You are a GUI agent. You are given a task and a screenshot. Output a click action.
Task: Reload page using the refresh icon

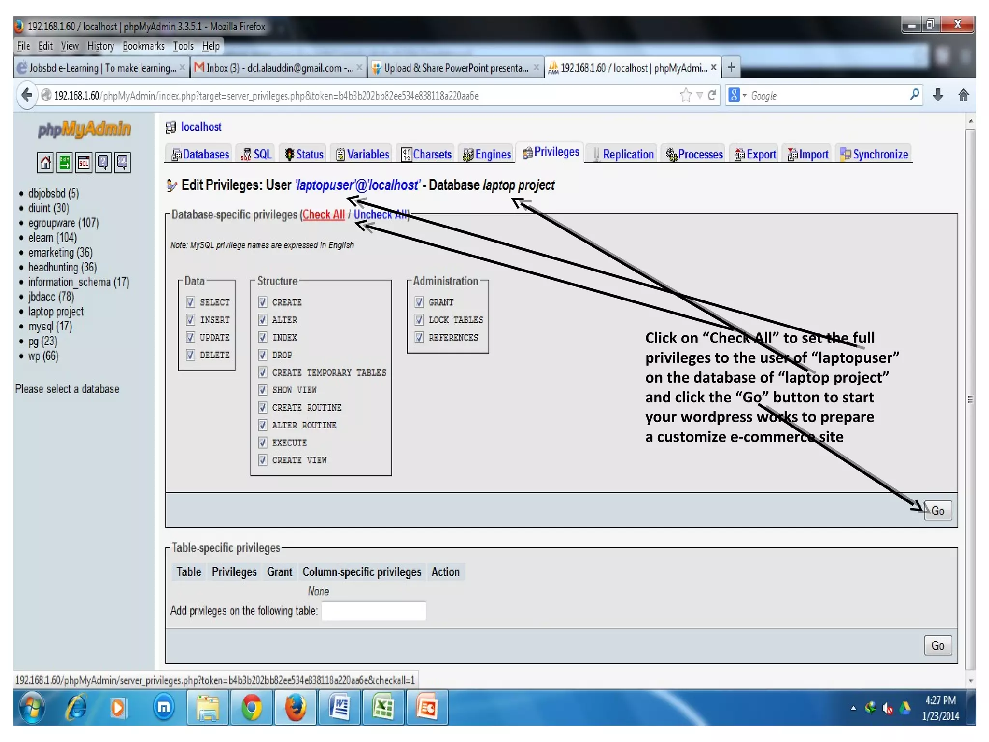point(712,95)
